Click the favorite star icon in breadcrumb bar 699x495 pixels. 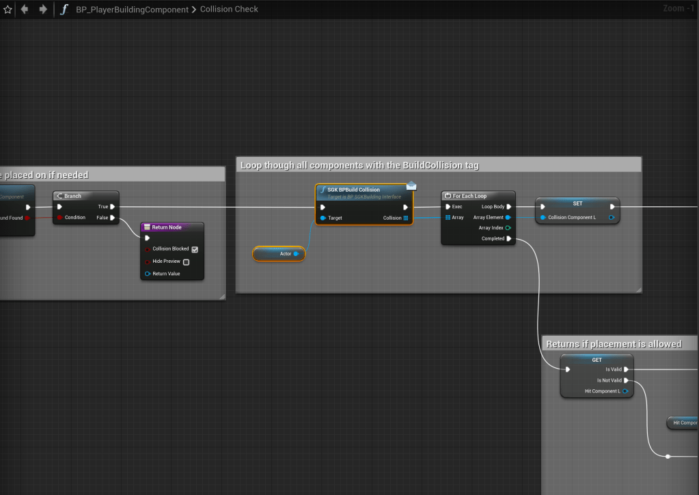pos(8,10)
